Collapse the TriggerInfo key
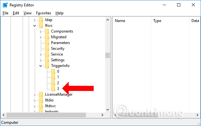The image size is (201, 126). [x=41, y=66]
